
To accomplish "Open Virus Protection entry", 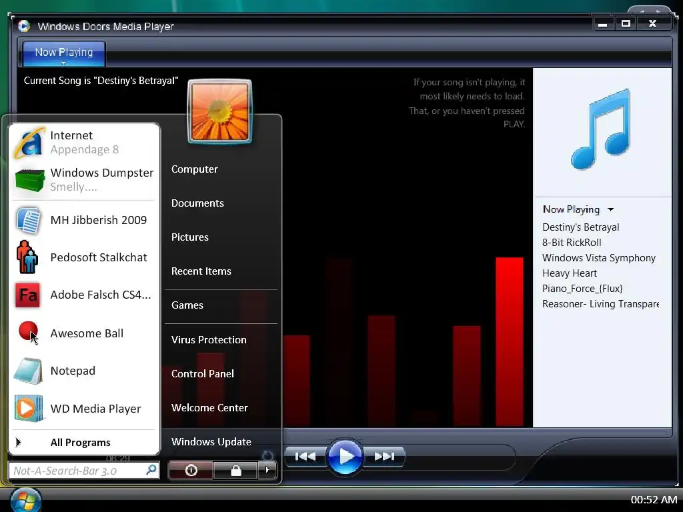I will click(209, 339).
